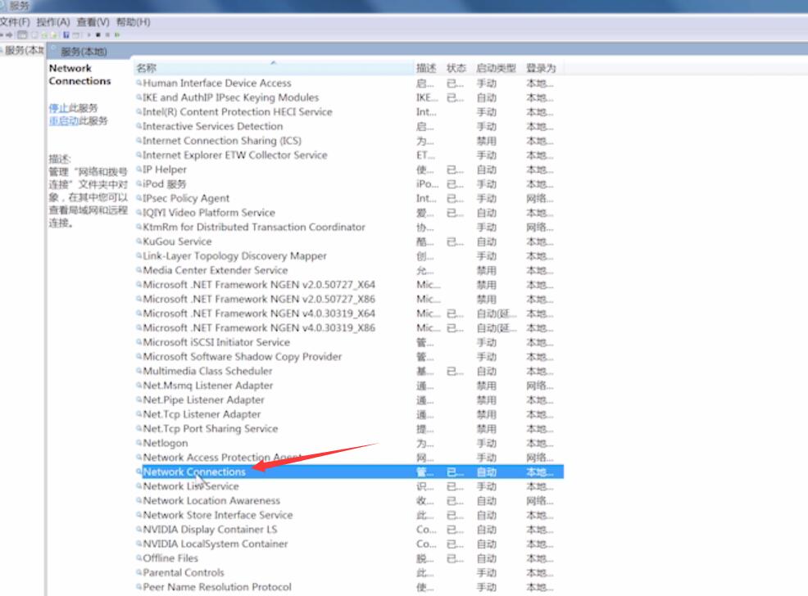
Task: Select Interactive Services Detection service
Action: [x=213, y=126]
